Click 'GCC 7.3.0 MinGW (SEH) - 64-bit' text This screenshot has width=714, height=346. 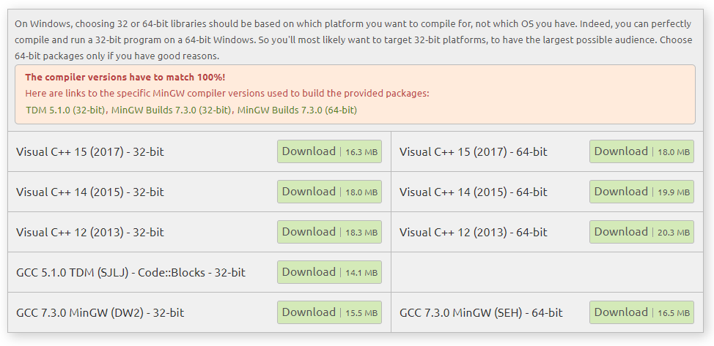482,313
